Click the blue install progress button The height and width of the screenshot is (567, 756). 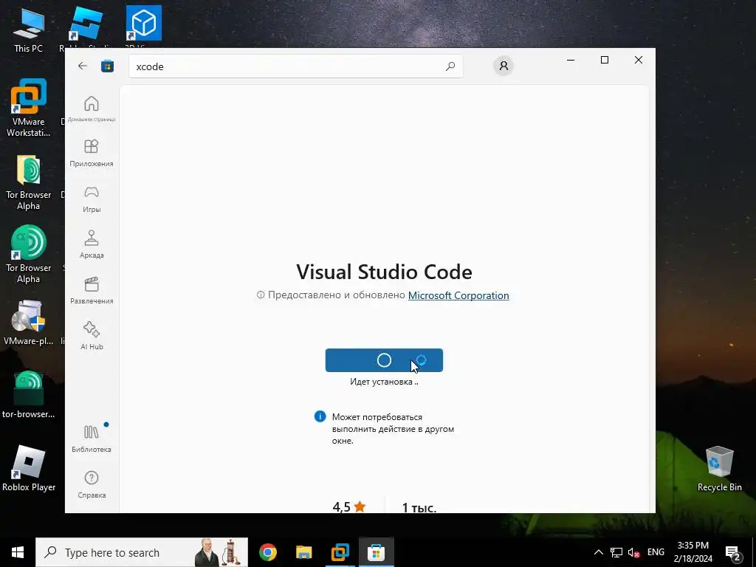(x=384, y=360)
